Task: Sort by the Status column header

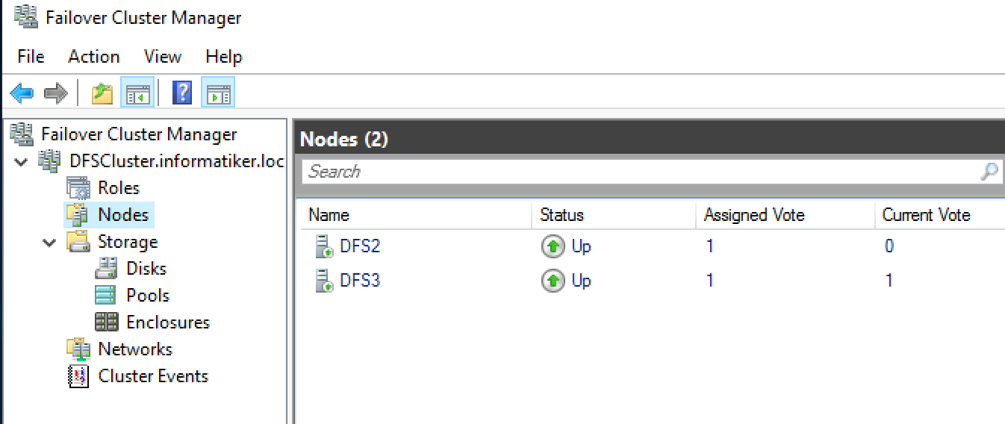Action: pos(614,215)
